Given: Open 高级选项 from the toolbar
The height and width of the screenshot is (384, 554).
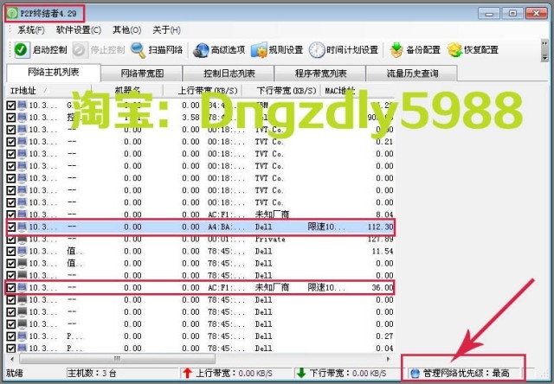Looking at the screenshot, I should [219, 50].
